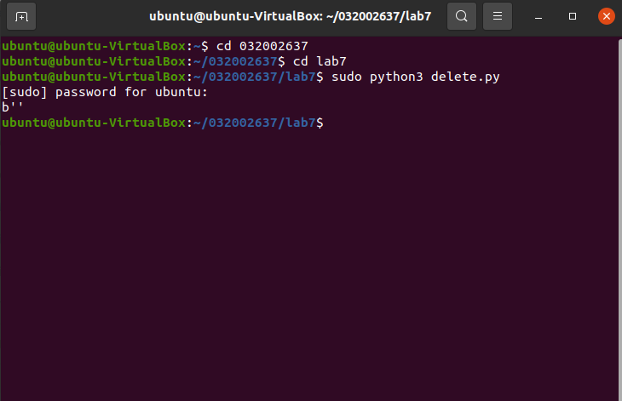Close the terminal with the red button
This screenshot has height=401, width=622.
point(606,16)
